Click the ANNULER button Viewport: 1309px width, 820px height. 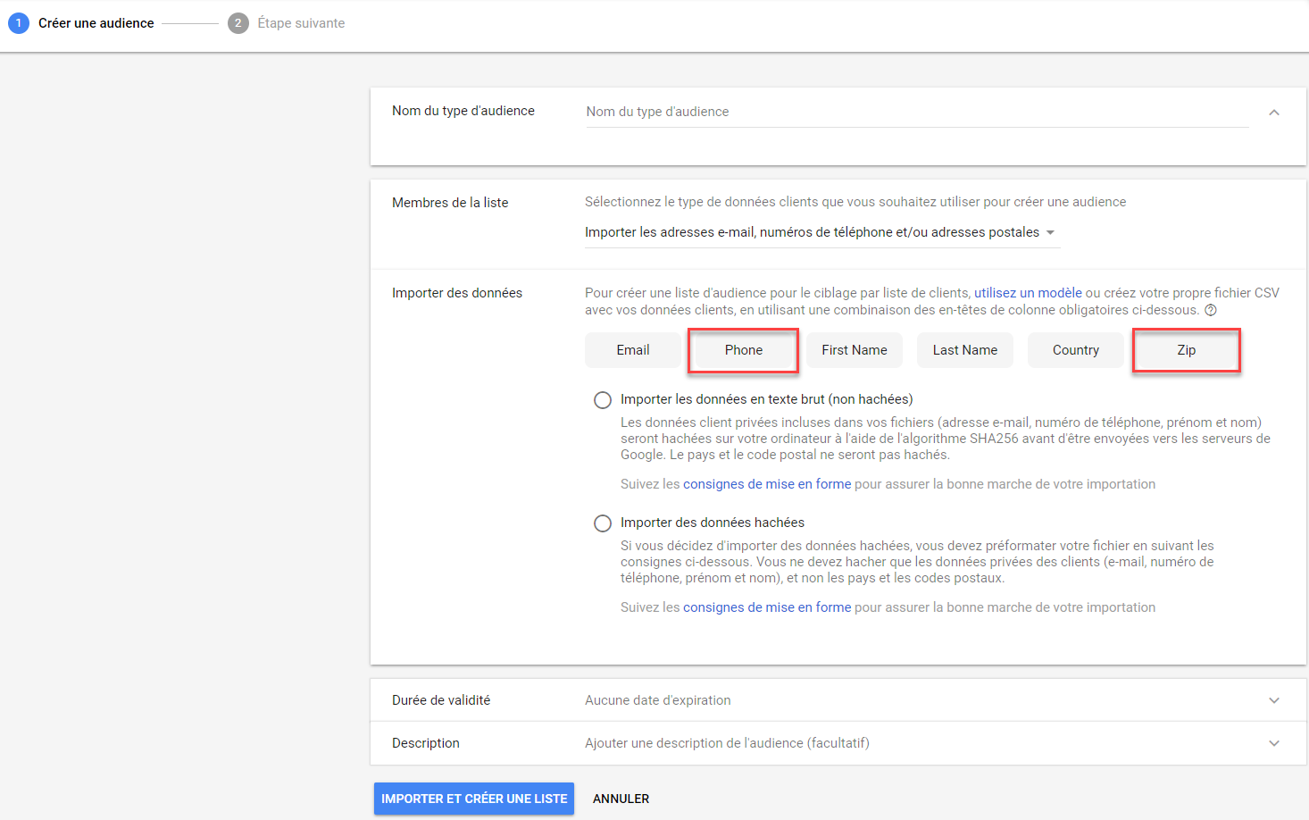[x=621, y=799]
